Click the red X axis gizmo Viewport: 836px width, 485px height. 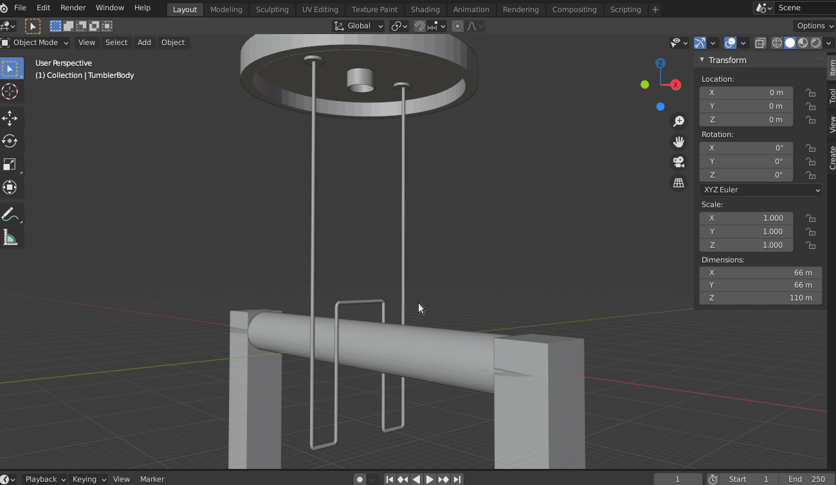(x=675, y=84)
